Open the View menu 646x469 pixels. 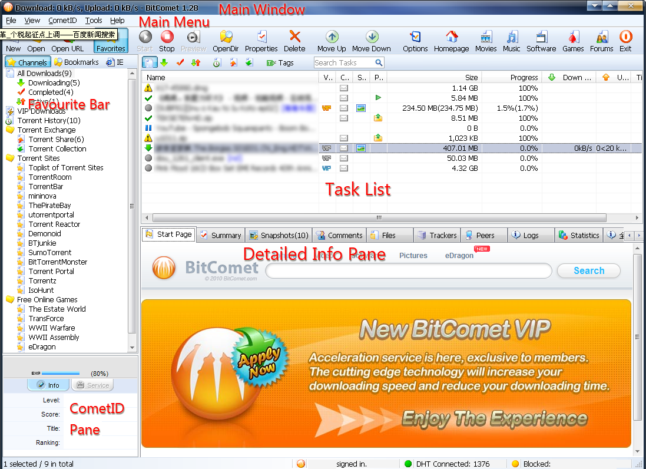(x=32, y=20)
